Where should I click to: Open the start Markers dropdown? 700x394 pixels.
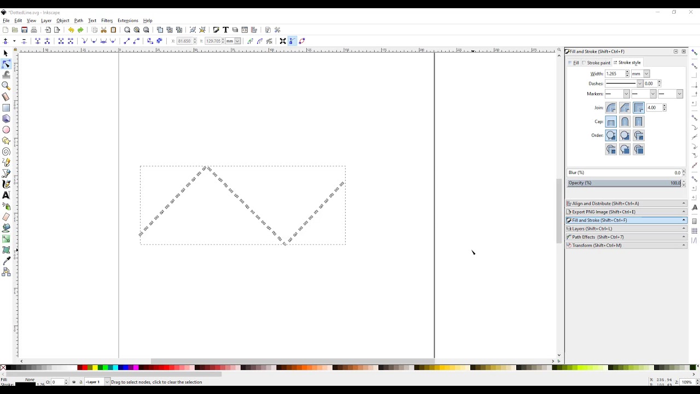point(626,94)
